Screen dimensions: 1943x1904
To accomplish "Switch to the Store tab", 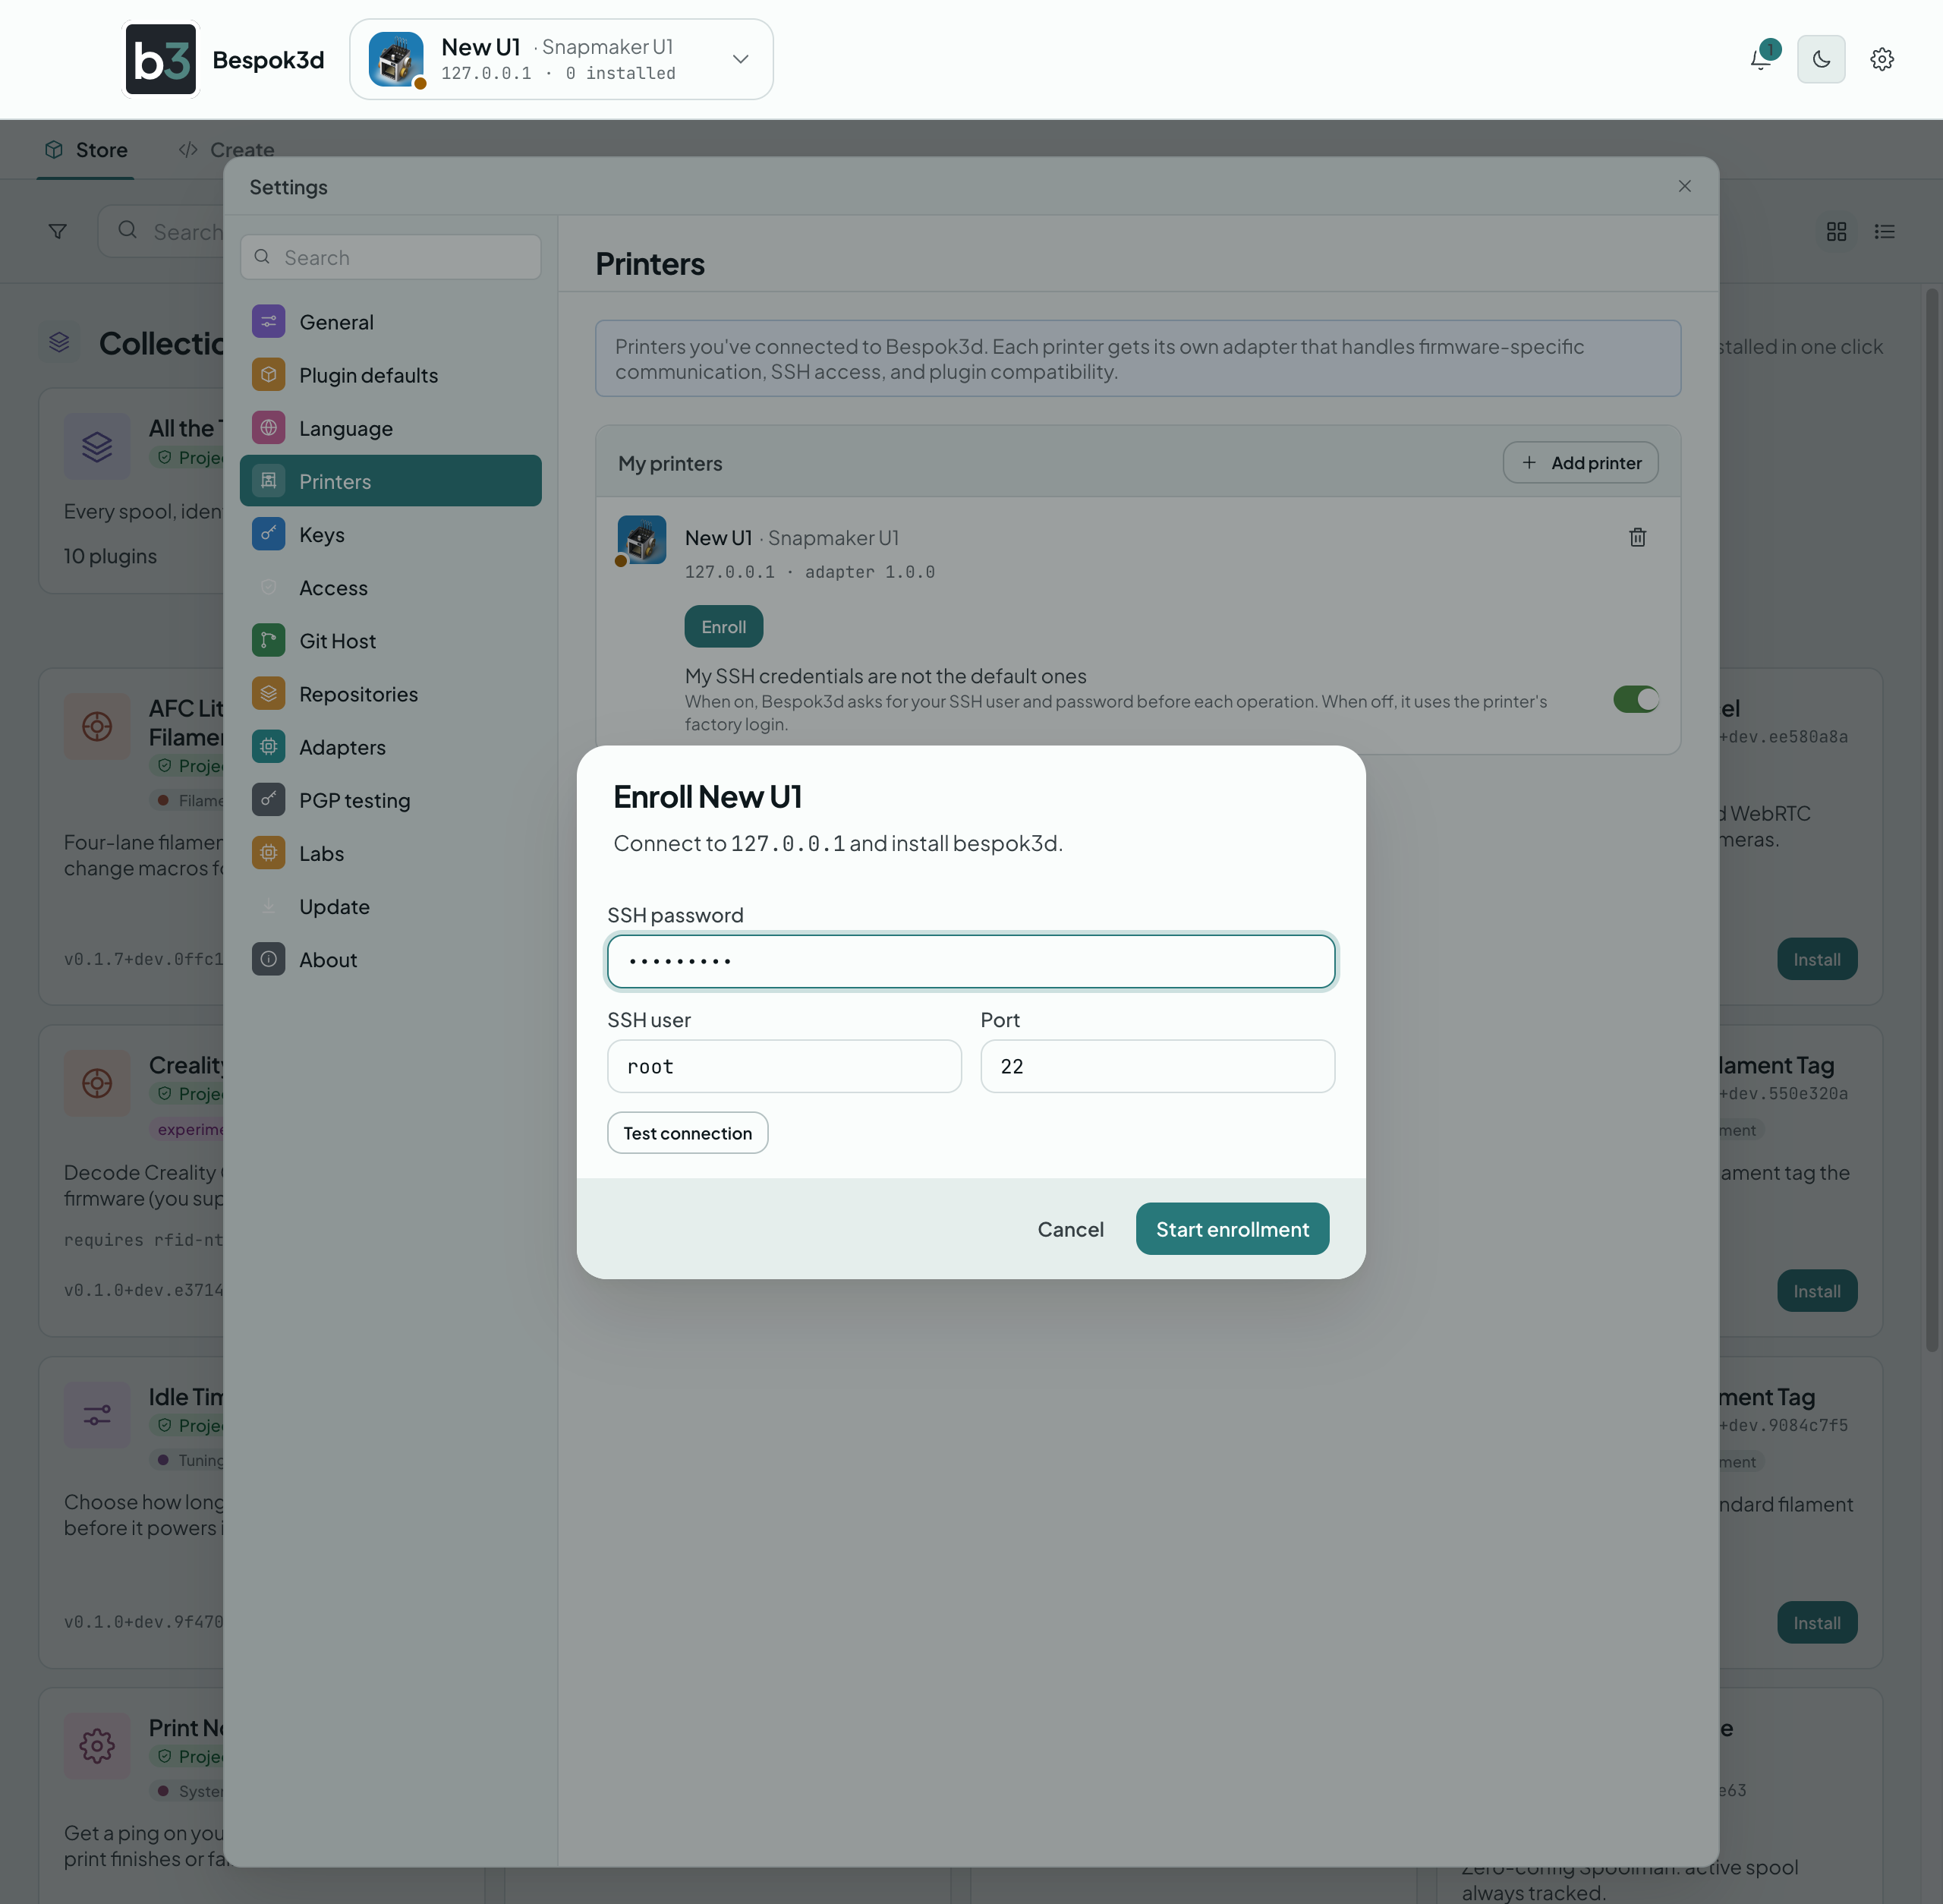I will coord(86,150).
